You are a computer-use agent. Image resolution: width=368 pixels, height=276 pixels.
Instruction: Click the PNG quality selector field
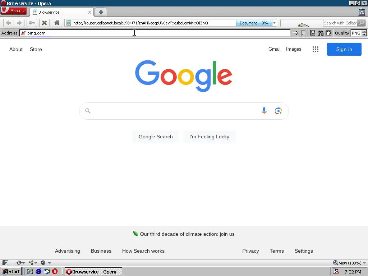click(x=356, y=33)
